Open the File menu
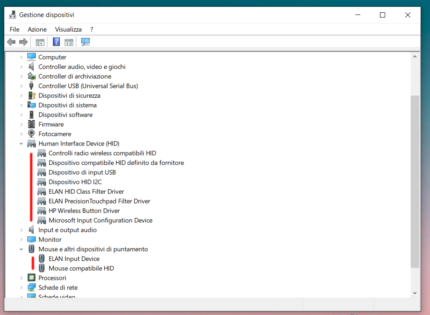Viewport: 430px width, 315px height. (x=15, y=29)
